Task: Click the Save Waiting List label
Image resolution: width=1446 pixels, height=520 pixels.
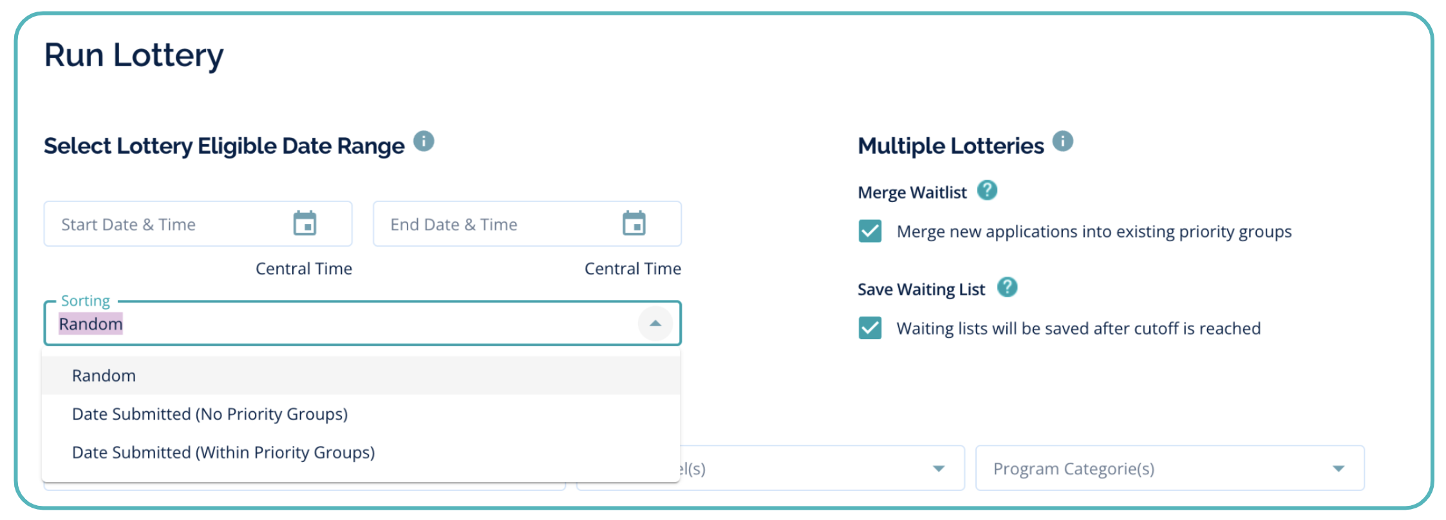Action: [x=921, y=290]
